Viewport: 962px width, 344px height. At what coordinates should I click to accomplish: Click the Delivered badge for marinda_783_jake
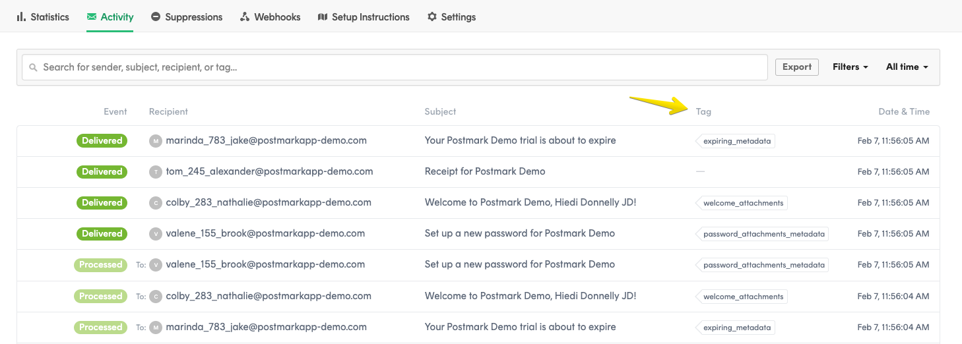(x=102, y=140)
